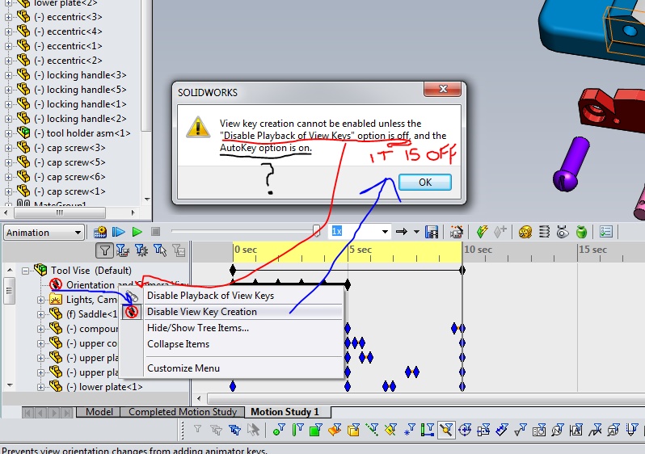Expand the (-) eccentric<3> tree node
The width and height of the screenshot is (645, 454).
coord(8,17)
